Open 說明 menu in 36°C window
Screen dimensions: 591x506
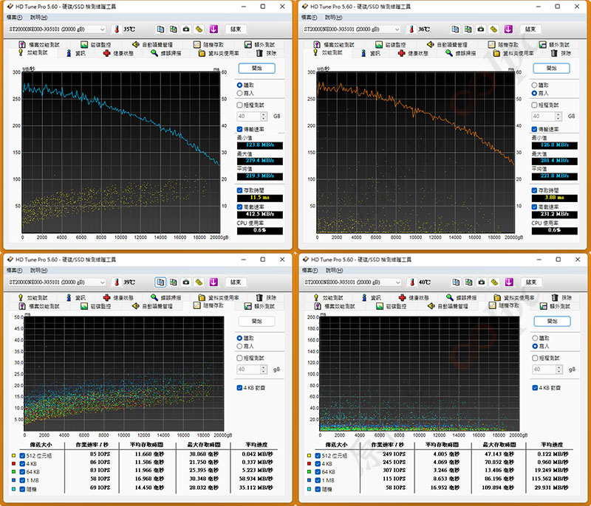pyautogui.click(x=333, y=17)
